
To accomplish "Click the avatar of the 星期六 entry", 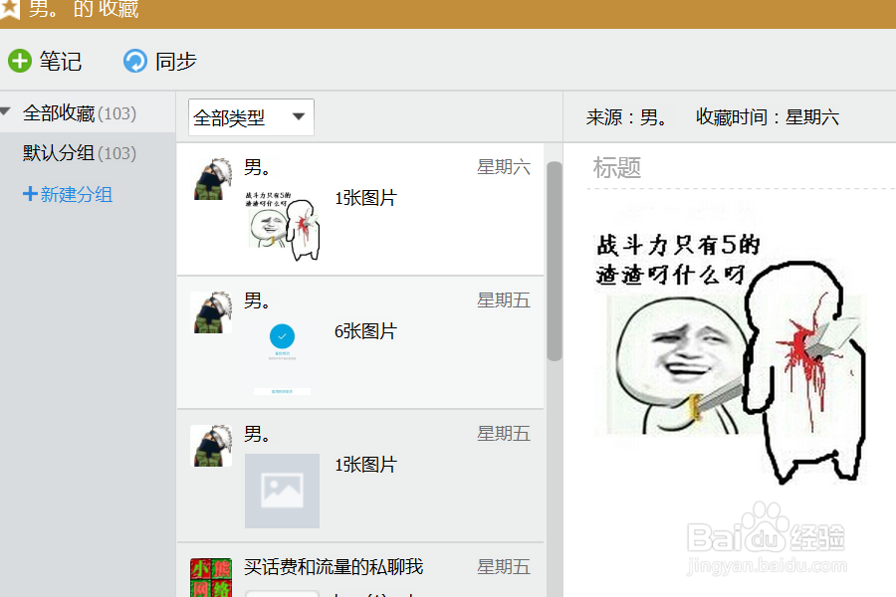I will pos(211,179).
